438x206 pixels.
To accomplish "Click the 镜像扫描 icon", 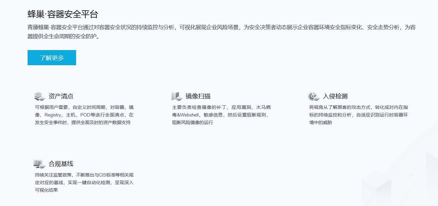I will pyautogui.click(x=177, y=96).
